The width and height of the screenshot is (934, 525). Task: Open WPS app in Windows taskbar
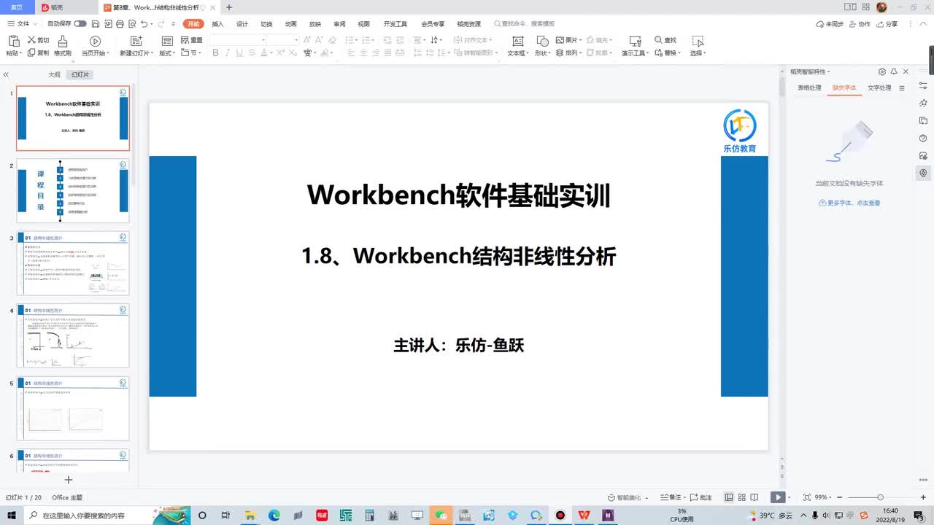584,515
